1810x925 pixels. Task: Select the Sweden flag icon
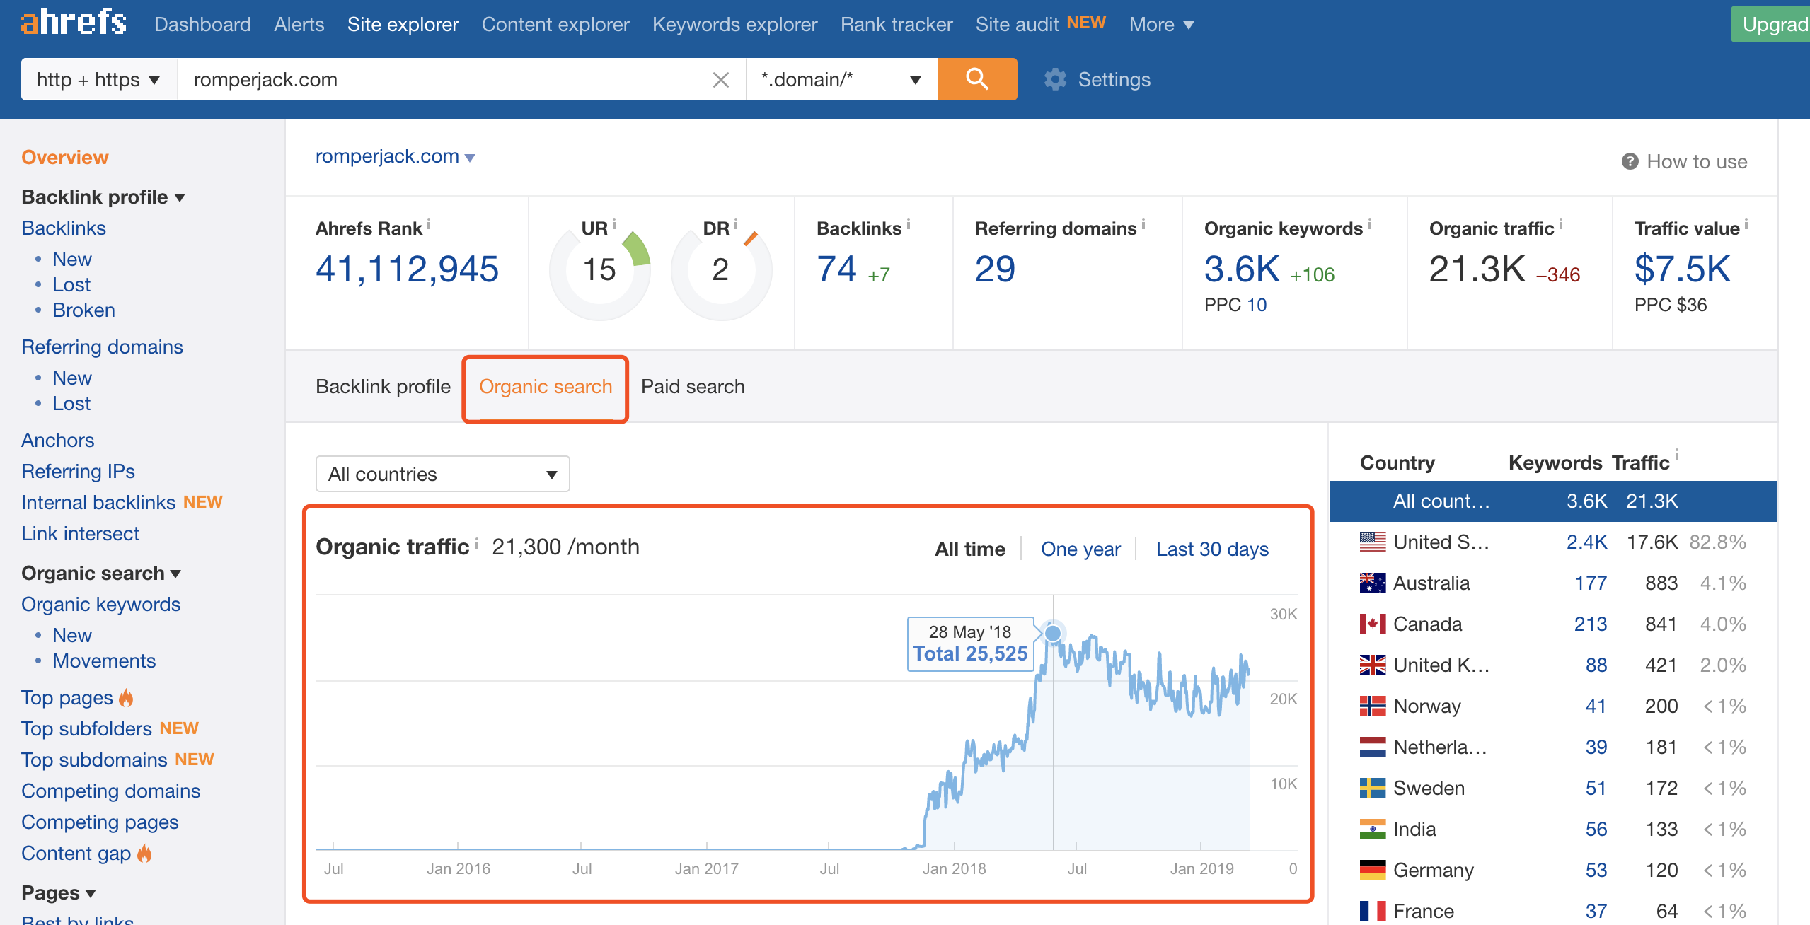click(x=1372, y=788)
